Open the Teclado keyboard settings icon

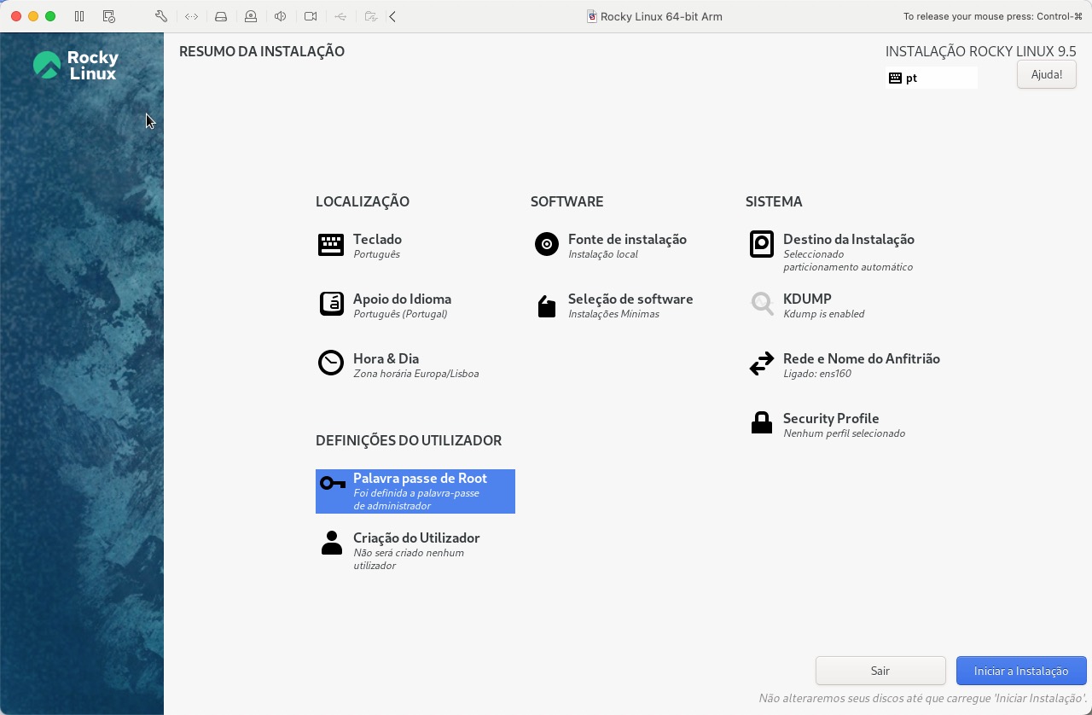click(x=331, y=245)
